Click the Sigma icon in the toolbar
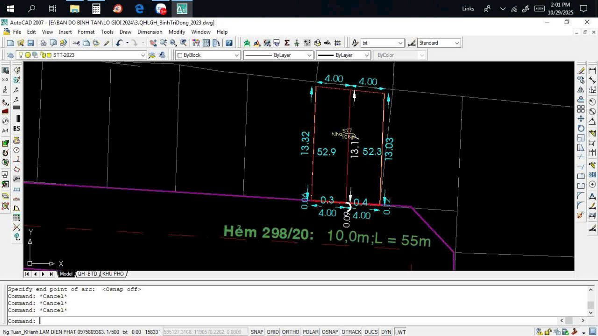The height and width of the screenshot is (336, 598). [287, 43]
